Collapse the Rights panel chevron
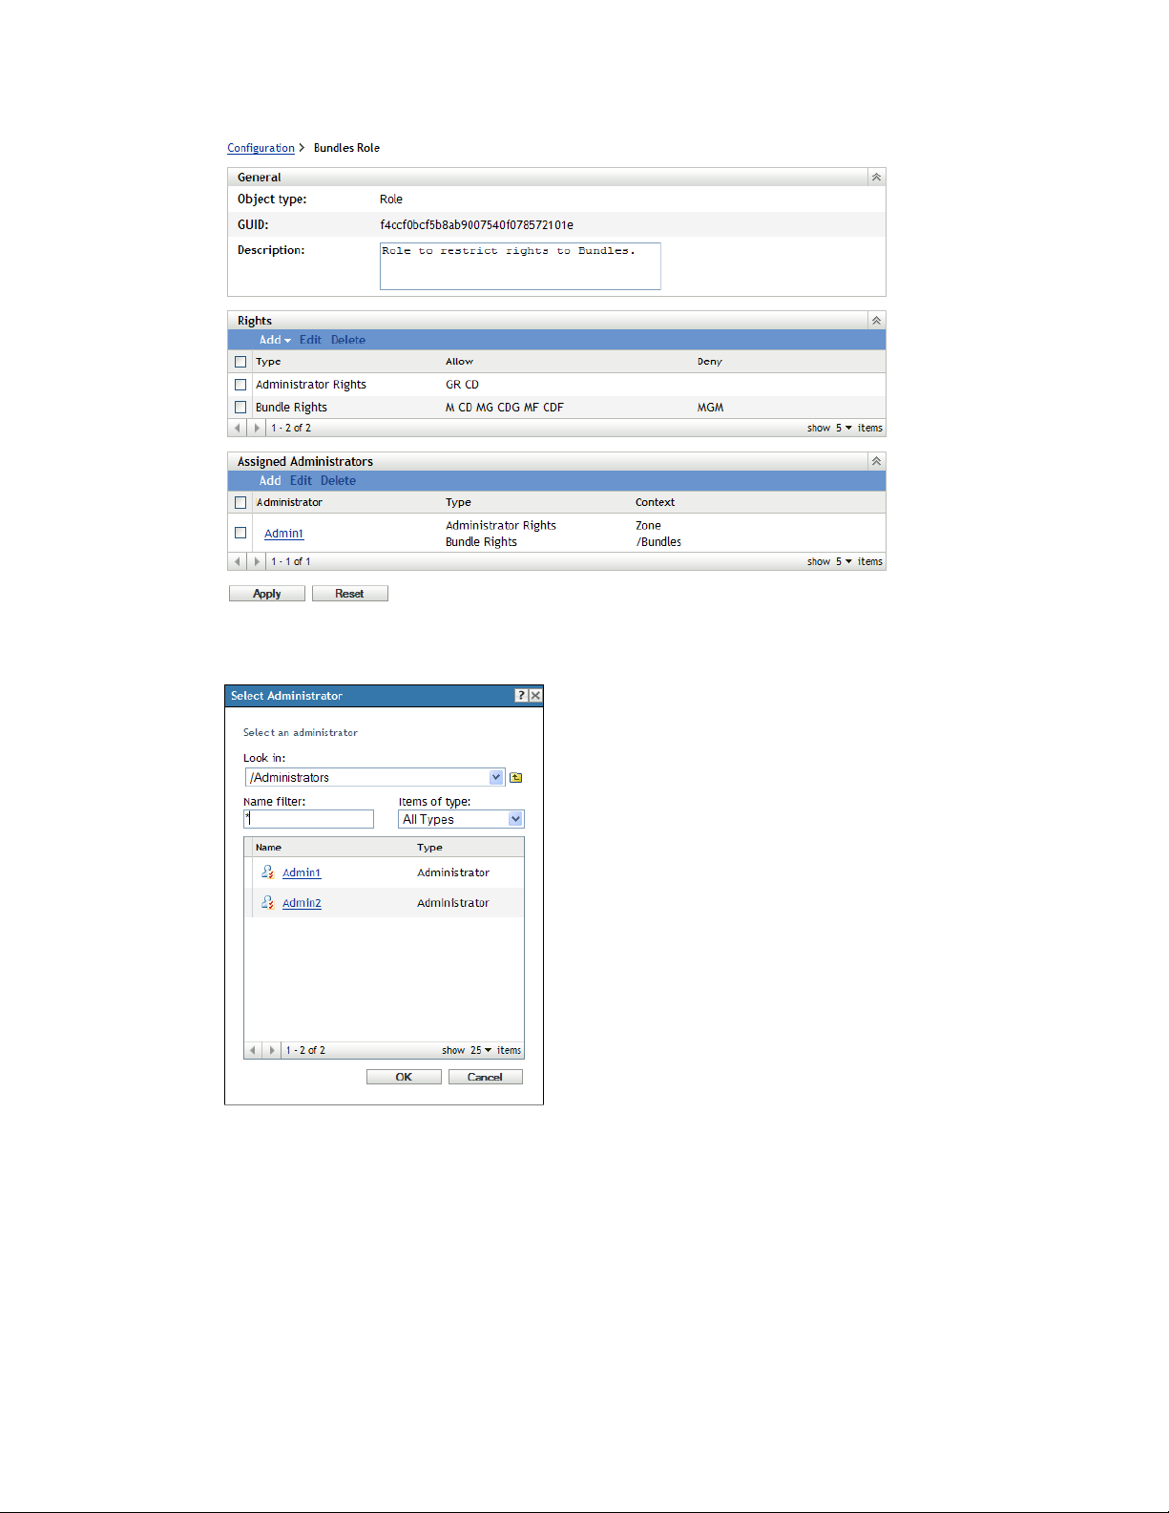This screenshot has height=1513, width=1169. click(x=876, y=321)
